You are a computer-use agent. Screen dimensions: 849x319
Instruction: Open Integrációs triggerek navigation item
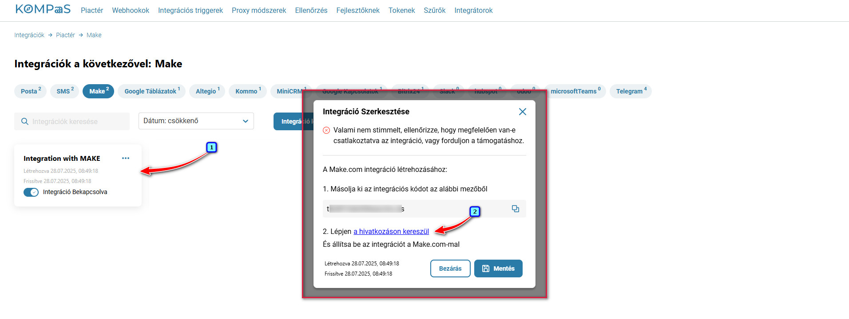[190, 10]
